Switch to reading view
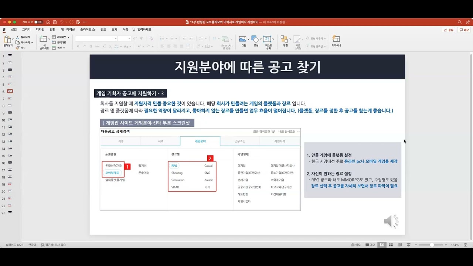Image resolution: width=473 pixels, height=266 pixels. pyautogui.click(x=399, y=245)
